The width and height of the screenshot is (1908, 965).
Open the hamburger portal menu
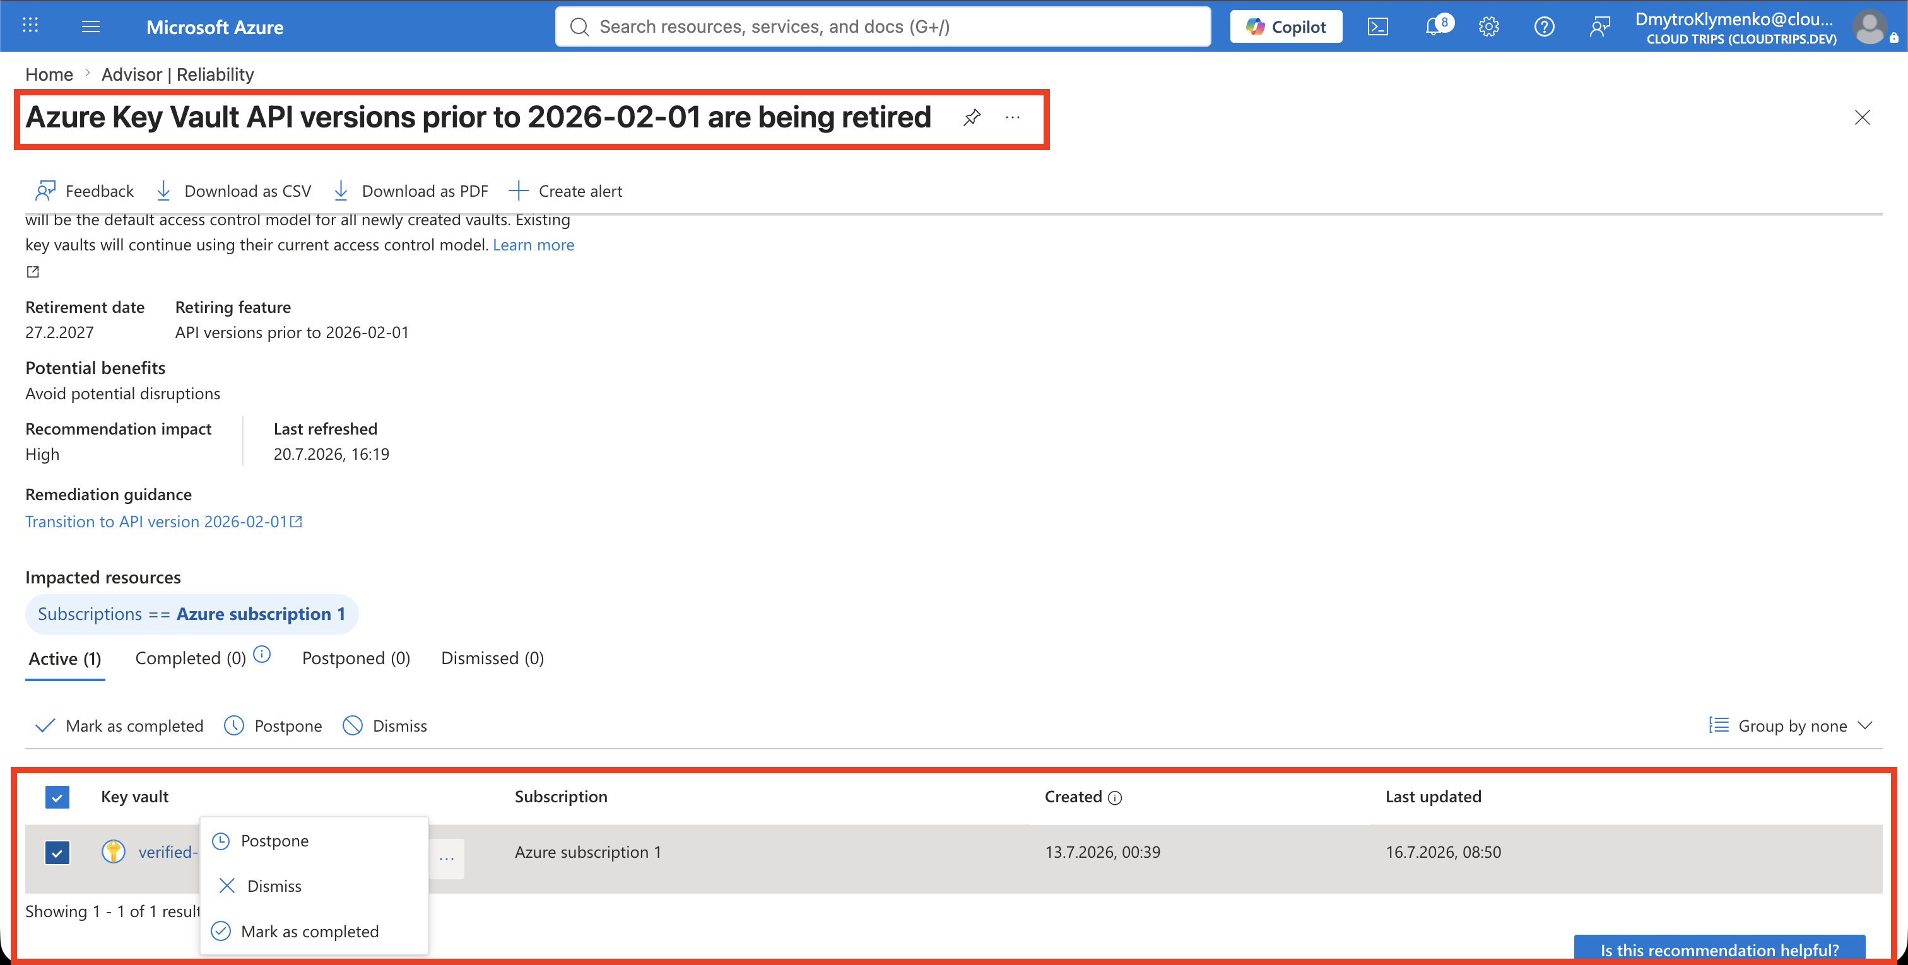90,26
